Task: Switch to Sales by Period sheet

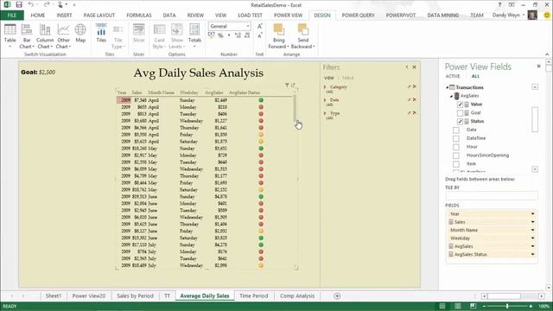Action: [135, 295]
